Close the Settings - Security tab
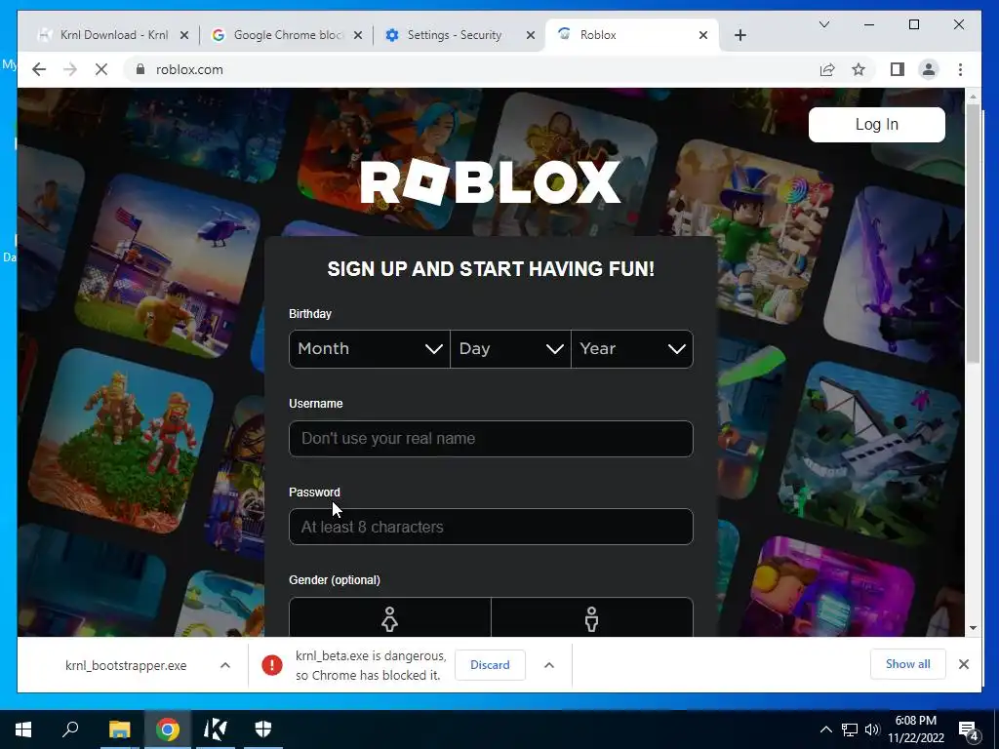 530,35
